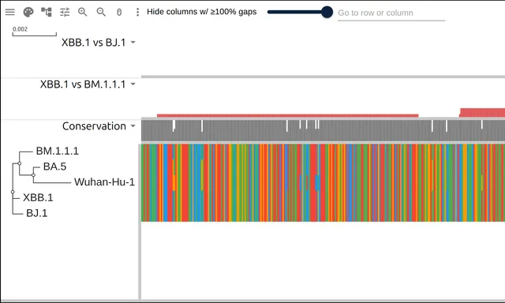Click the Conservation track label
The height and width of the screenshot is (303, 505).
click(94, 126)
